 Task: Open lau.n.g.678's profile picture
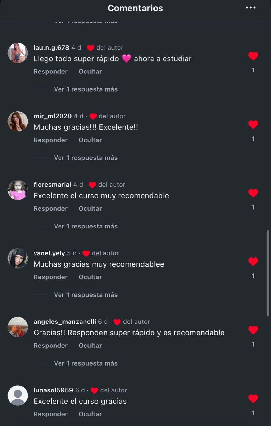(x=18, y=53)
